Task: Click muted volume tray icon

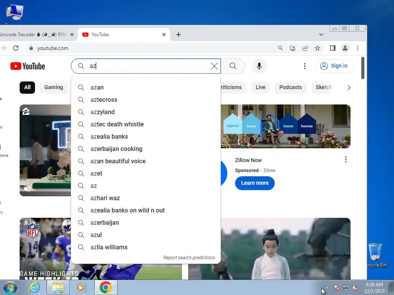Action: (x=355, y=288)
